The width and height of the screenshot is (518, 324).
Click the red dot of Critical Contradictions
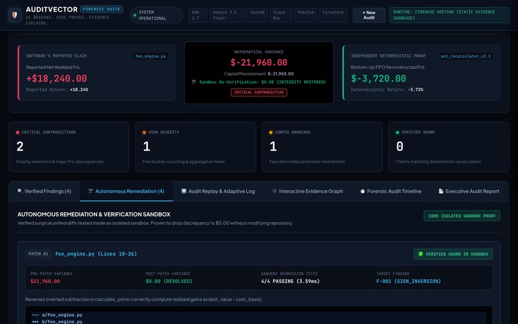pyautogui.click(x=17, y=132)
